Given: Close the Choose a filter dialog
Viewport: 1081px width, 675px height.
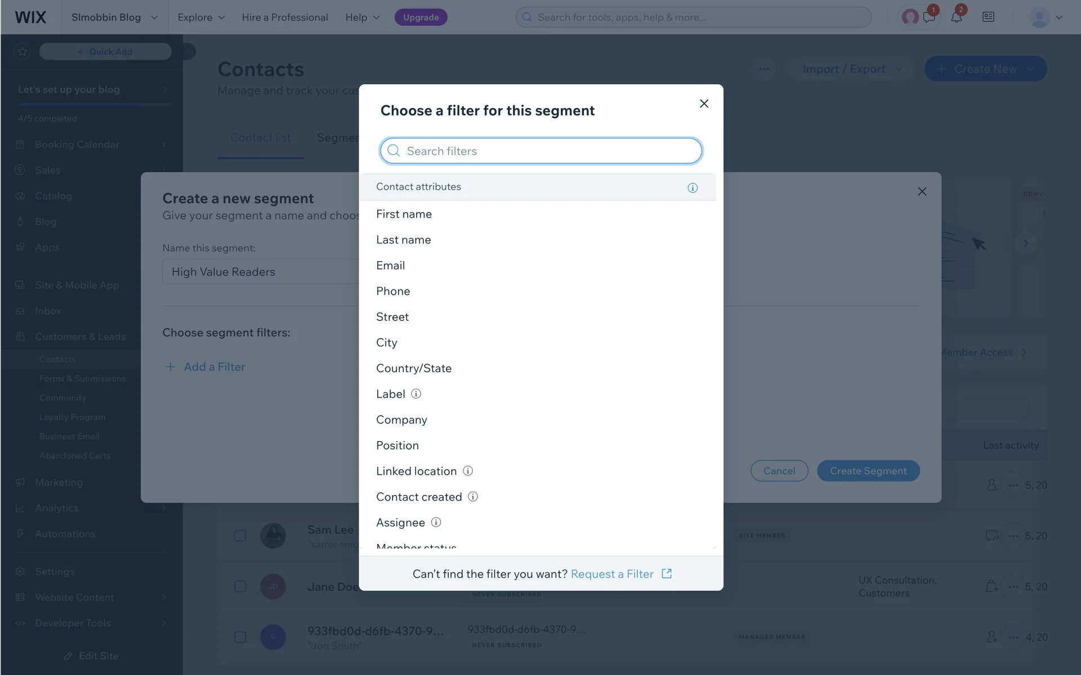Looking at the screenshot, I should point(704,103).
